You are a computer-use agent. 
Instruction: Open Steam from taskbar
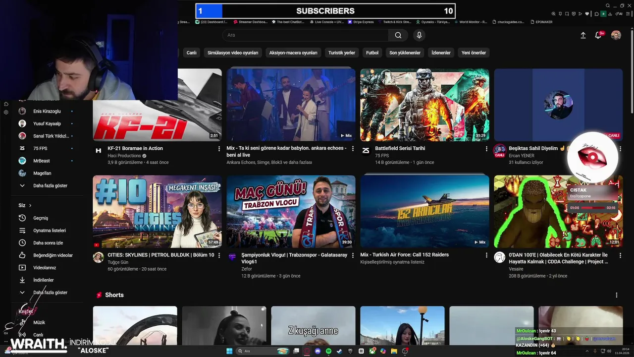pos(339,351)
